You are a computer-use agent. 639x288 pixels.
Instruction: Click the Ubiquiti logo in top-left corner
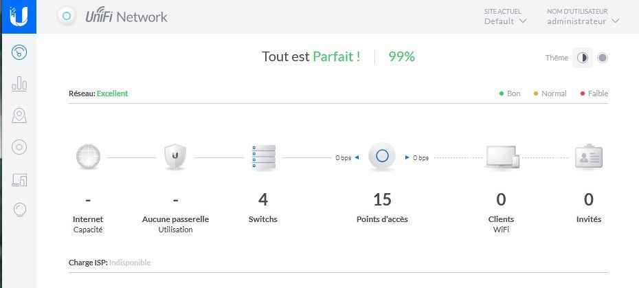point(19,16)
